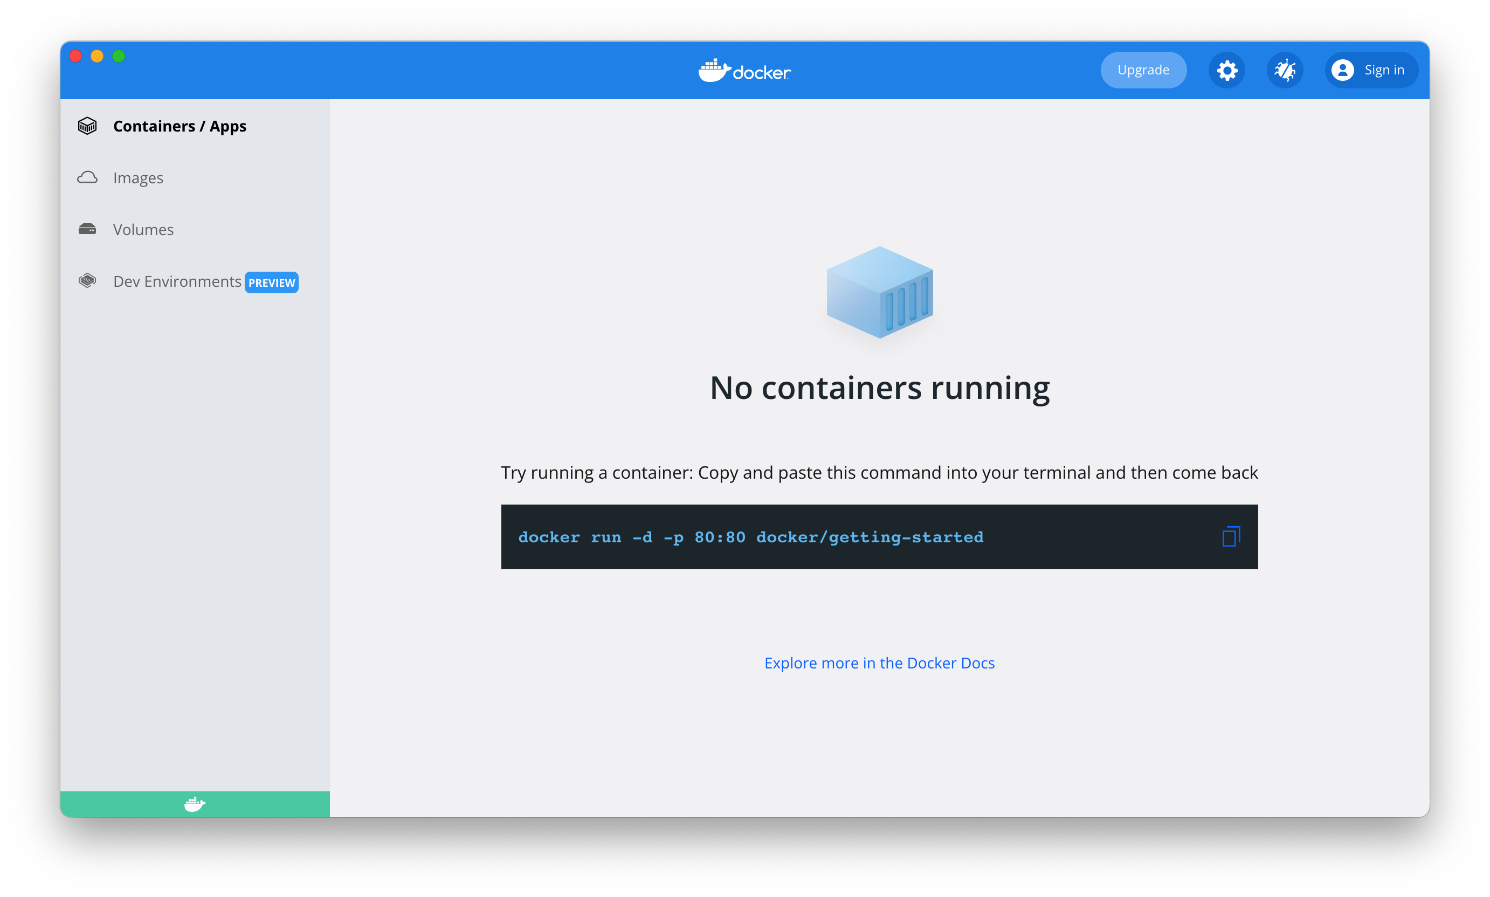
Task: Open the Troubleshoot bug icon
Action: point(1285,70)
